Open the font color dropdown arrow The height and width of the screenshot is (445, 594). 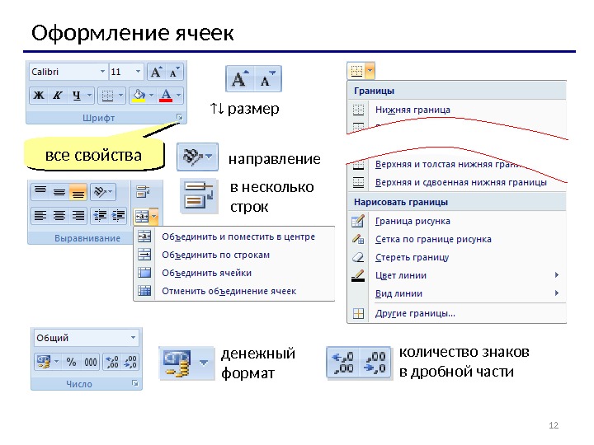click(x=179, y=96)
